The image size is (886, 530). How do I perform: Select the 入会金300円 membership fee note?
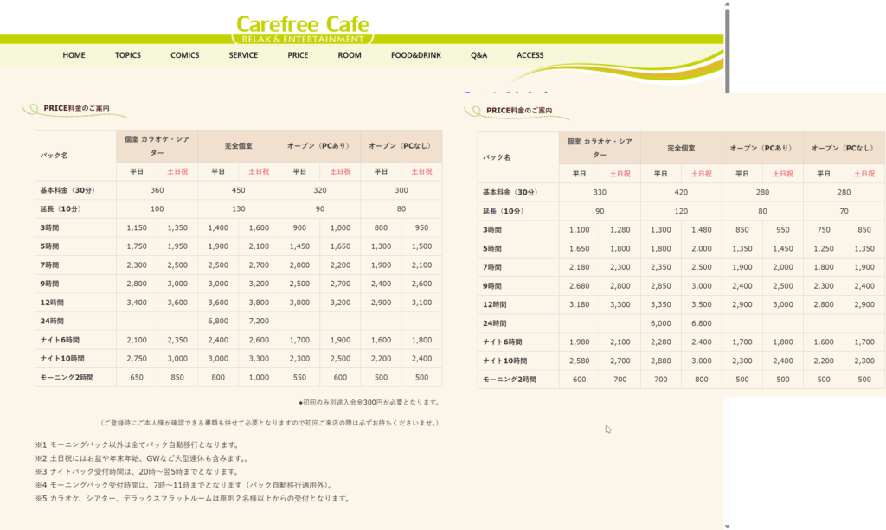click(x=369, y=402)
